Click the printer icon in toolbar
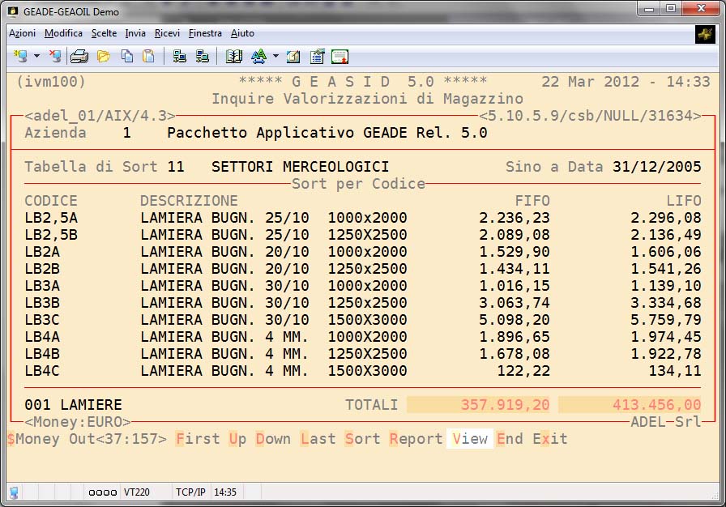 pos(79,56)
